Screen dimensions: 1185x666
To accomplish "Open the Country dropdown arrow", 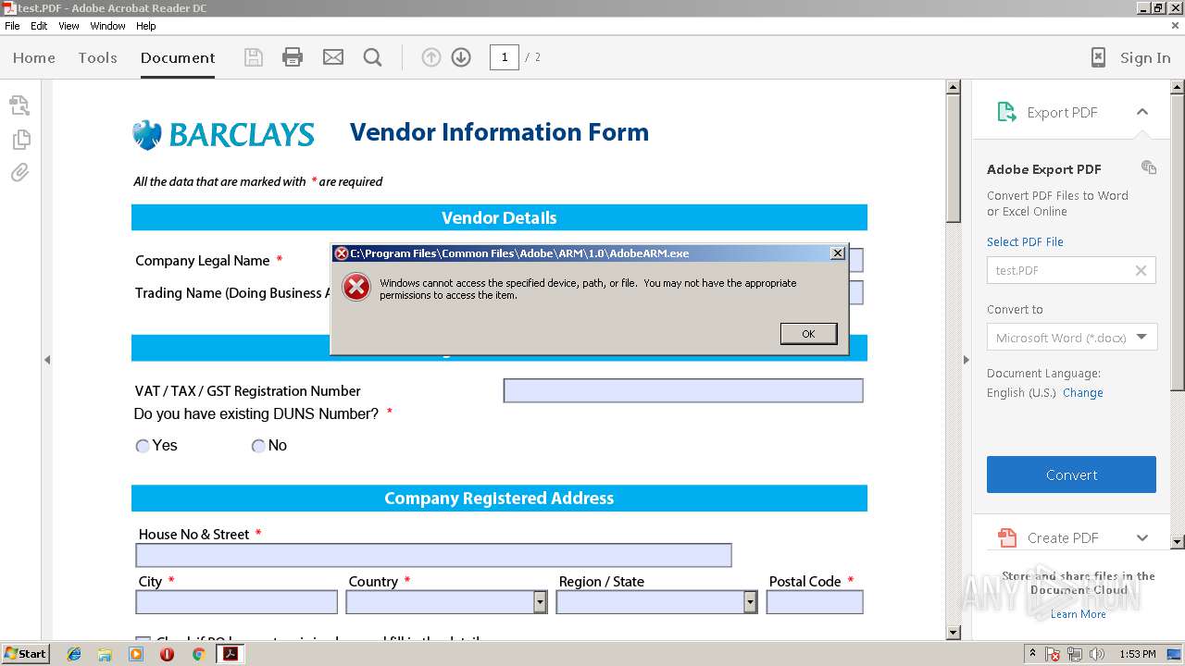I will pyautogui.click(x=540, y=602).
